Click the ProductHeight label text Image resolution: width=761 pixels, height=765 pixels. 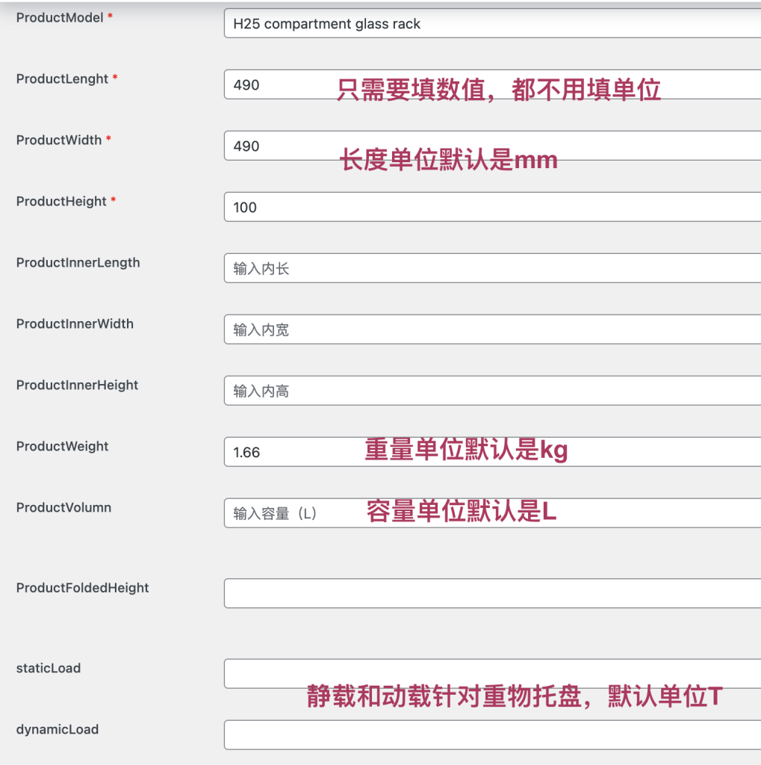tap(61, 201)
